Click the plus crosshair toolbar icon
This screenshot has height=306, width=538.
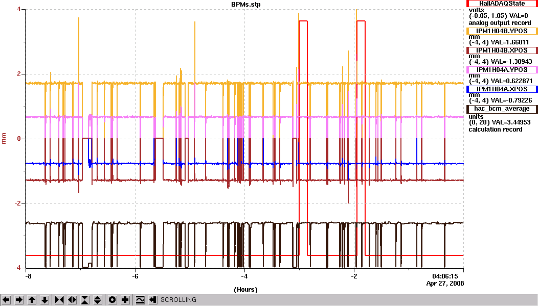tap(125, 300)
